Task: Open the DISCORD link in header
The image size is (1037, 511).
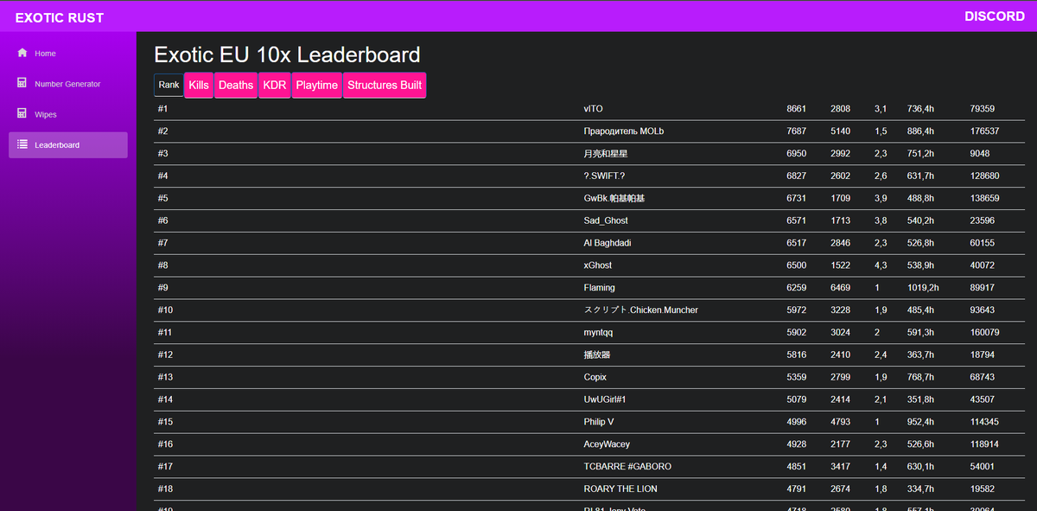Action: [995, 16]
